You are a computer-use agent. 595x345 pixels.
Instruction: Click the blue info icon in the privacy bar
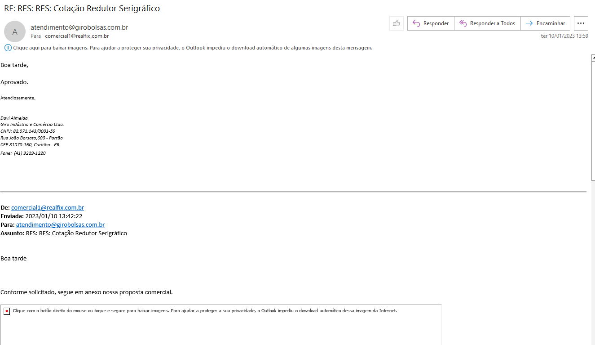pyautogui.click(x=8, y=48)
